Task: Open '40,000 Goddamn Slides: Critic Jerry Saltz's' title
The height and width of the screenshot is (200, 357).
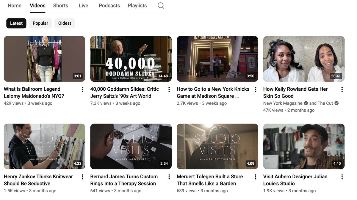Action: (x=125, y=92)
